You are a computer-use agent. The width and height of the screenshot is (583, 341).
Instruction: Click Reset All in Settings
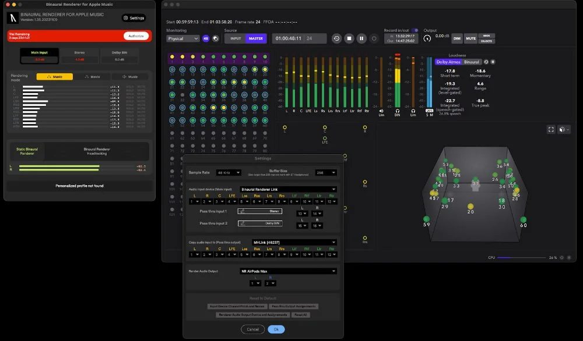click(300, 314)
